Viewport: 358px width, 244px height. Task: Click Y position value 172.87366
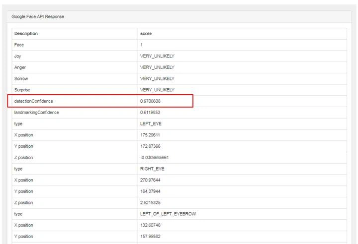[150, 146]
